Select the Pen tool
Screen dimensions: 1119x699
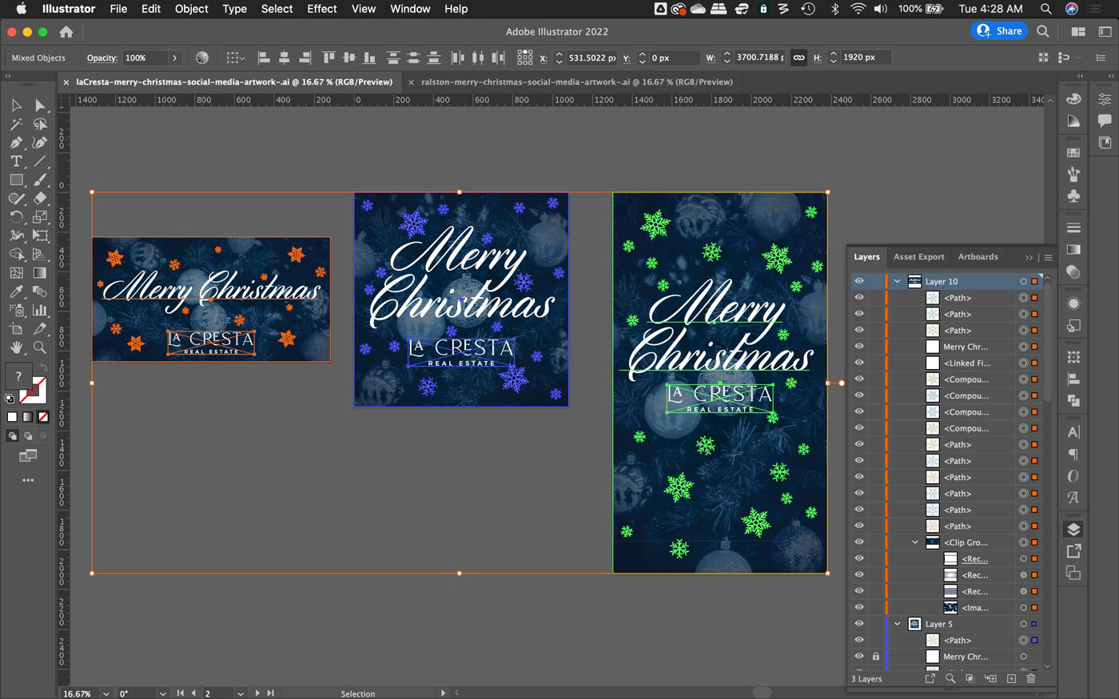click(x=16, y=143)
